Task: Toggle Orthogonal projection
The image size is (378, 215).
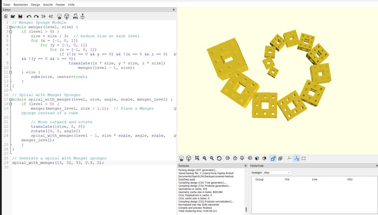Action: coord(280,158)
